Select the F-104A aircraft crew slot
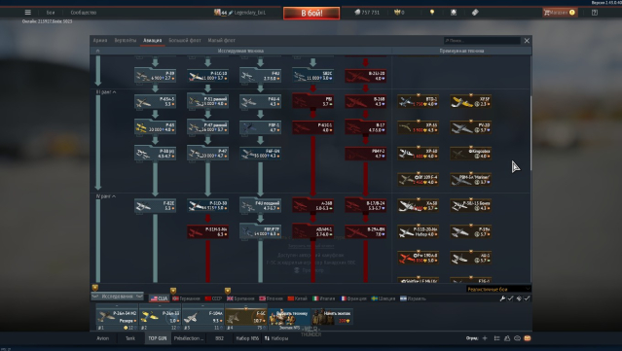Viewport: 622px width, 351px height. pos(202,317)
